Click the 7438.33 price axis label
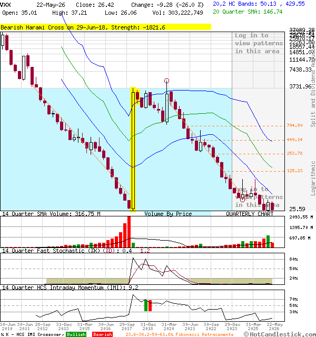The image size is (316, 337). pos(300,70)
